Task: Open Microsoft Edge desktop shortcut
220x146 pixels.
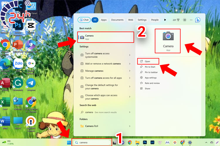Action: 5,67
